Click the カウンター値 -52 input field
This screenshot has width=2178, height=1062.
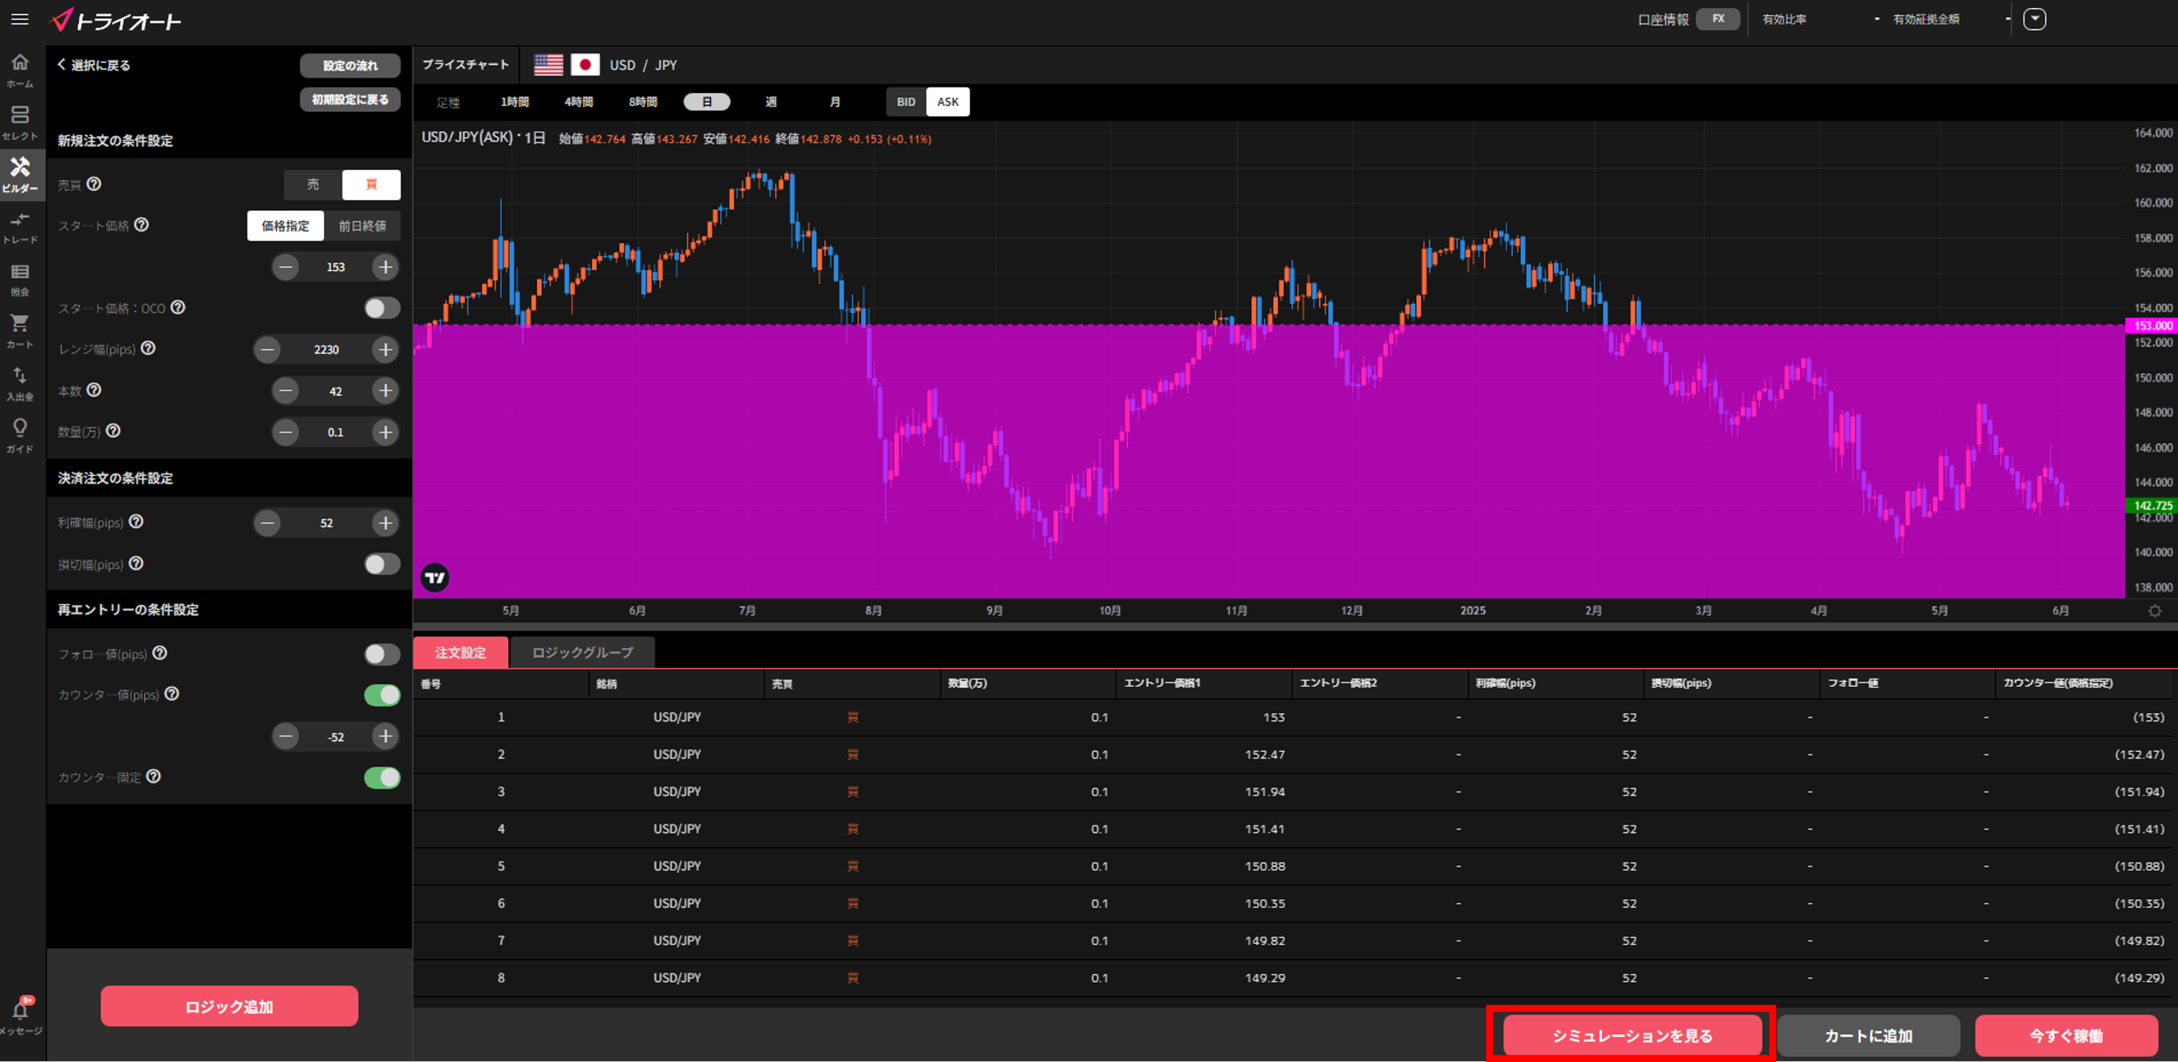336,737
